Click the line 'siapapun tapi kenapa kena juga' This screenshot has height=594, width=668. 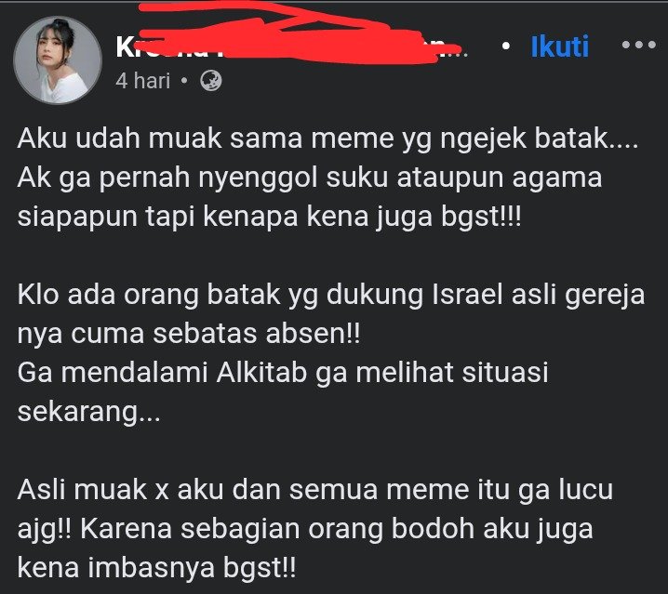pyautogui.click(x=269, y=217)
